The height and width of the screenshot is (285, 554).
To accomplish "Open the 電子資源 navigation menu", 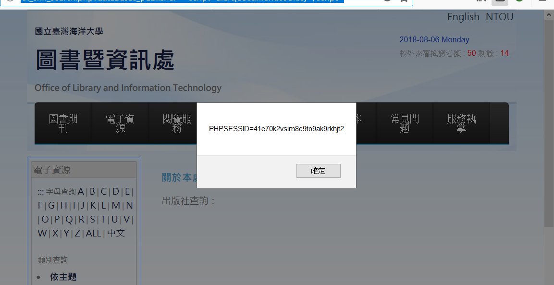I will click(120, 124).
